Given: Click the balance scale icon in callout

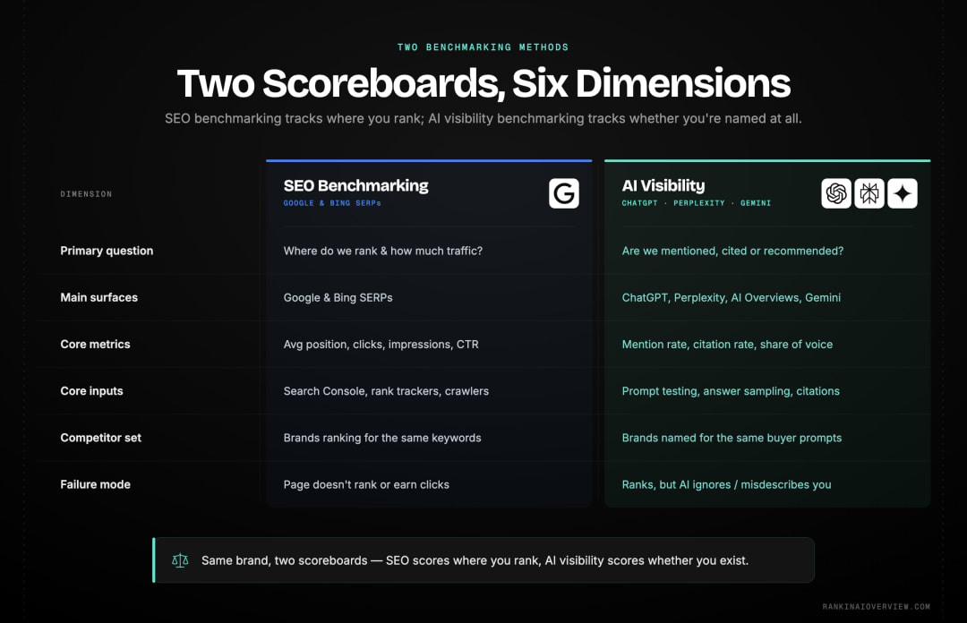Looking at the screenshot, I should 180,560.
